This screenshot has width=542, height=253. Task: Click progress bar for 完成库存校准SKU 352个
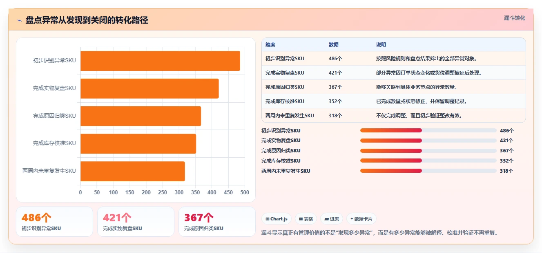tap(428, 161)
